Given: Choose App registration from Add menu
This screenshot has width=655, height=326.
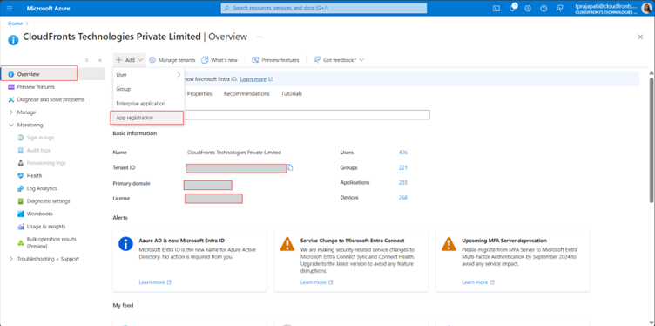Looking at the screenshot, I should 147,118.
